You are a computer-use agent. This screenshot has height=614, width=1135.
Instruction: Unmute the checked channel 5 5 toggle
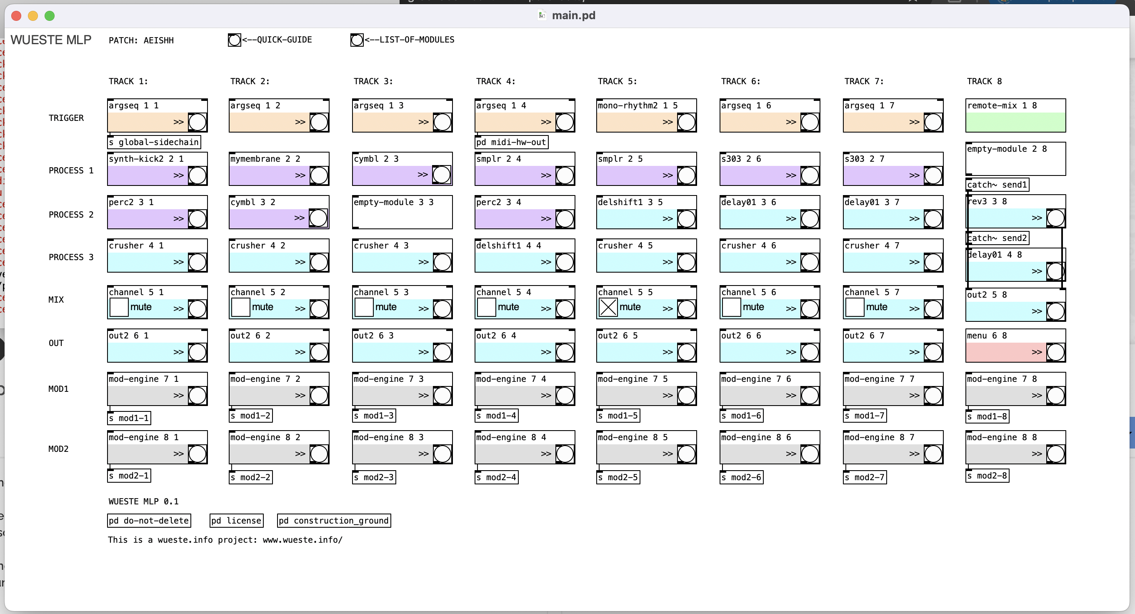click(x=608, y=307)
